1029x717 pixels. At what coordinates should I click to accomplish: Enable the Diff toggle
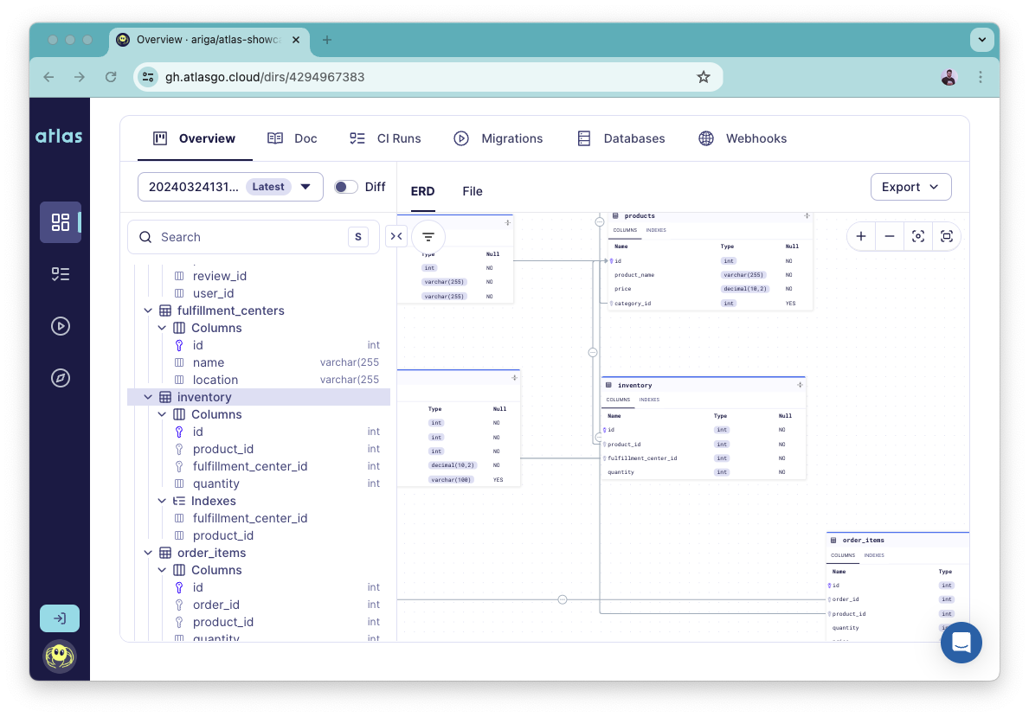[345, 186]
